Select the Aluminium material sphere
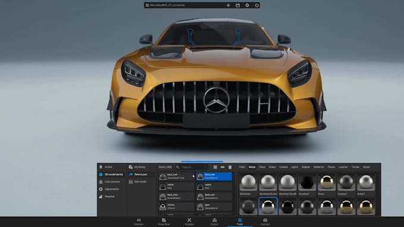The width and height of the screenshot is (404, 227). pyautogui.click(x=248, y=181)
